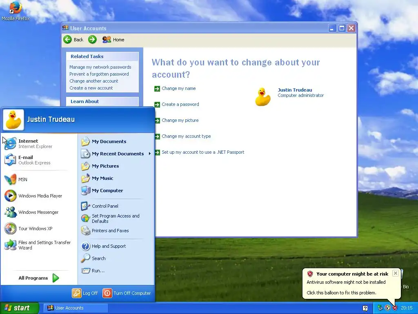Open Help and Support

coord(116,246)
